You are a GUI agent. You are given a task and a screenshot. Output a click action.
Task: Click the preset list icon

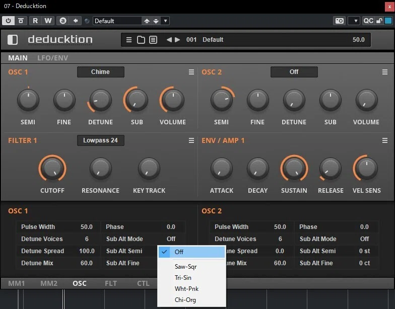(x=153, y=40)
